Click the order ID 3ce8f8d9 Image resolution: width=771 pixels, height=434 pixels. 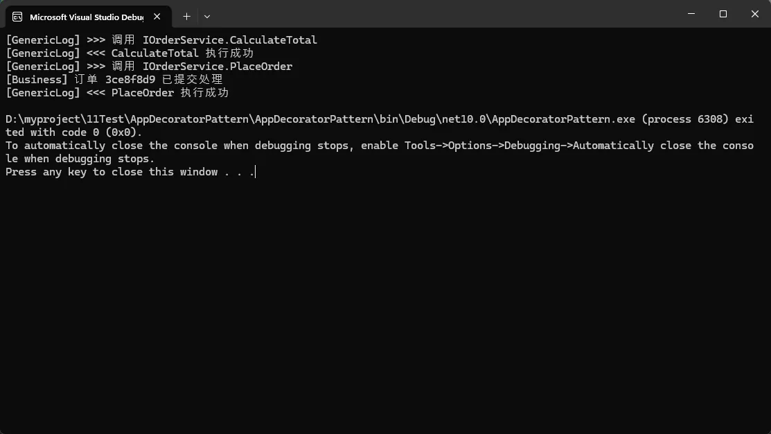pyautogui.click(x=130, y=80)
